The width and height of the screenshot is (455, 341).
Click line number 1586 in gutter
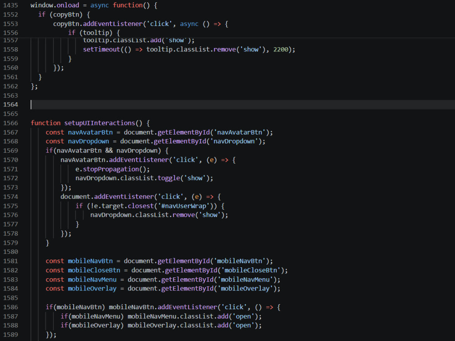pyautogui.click(x=11, y=307)
